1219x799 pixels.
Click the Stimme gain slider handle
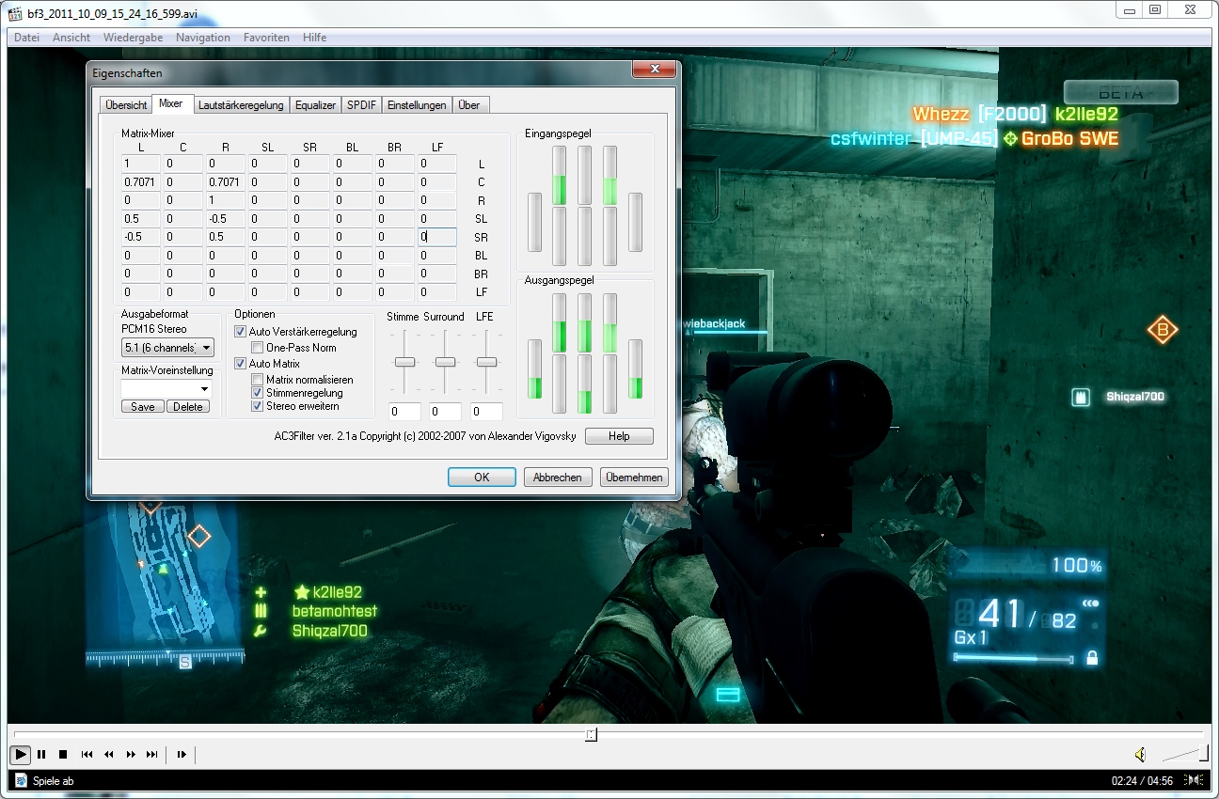coord(404,362)
